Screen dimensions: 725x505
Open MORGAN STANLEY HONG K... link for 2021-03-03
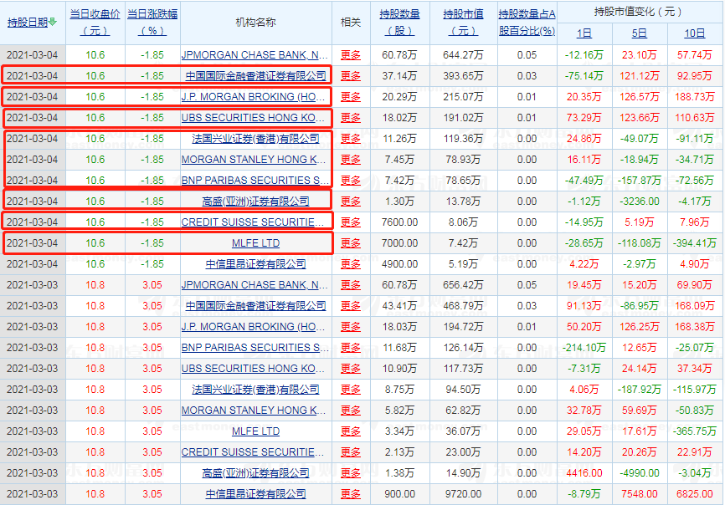pyautogui.click(x=254, y=411)
